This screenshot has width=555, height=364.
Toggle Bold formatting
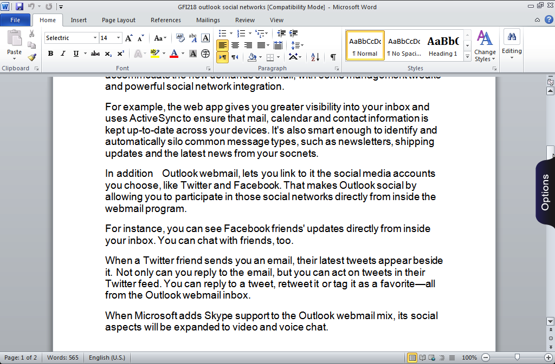click(x=50, y=54)
